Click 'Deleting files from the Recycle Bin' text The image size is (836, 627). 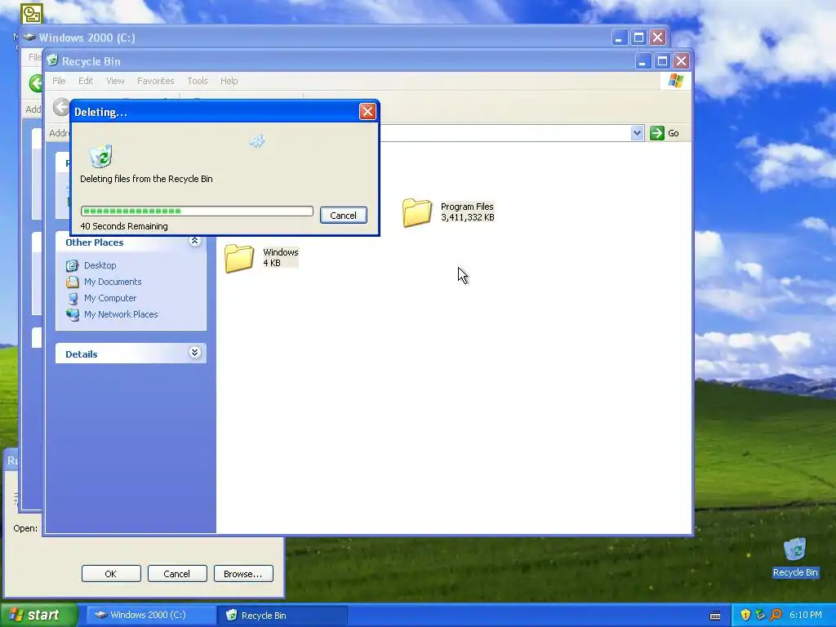coord(146,179)
